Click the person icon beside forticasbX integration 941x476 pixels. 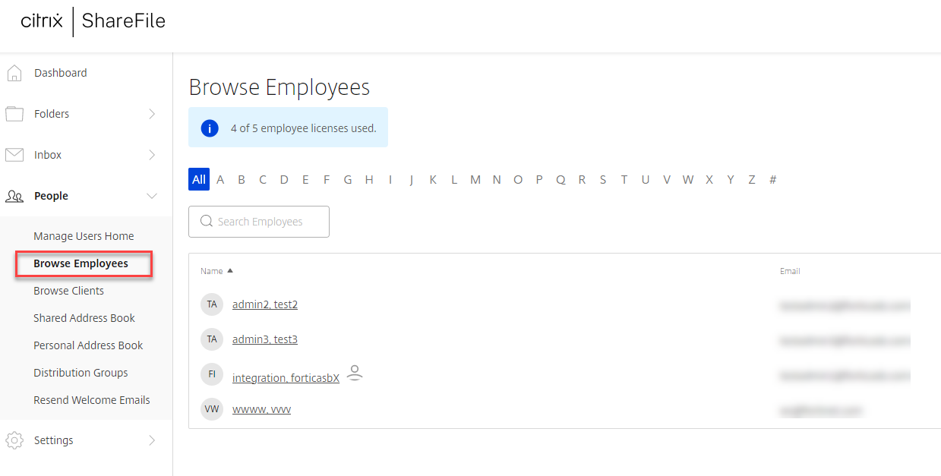coord(354,373)
